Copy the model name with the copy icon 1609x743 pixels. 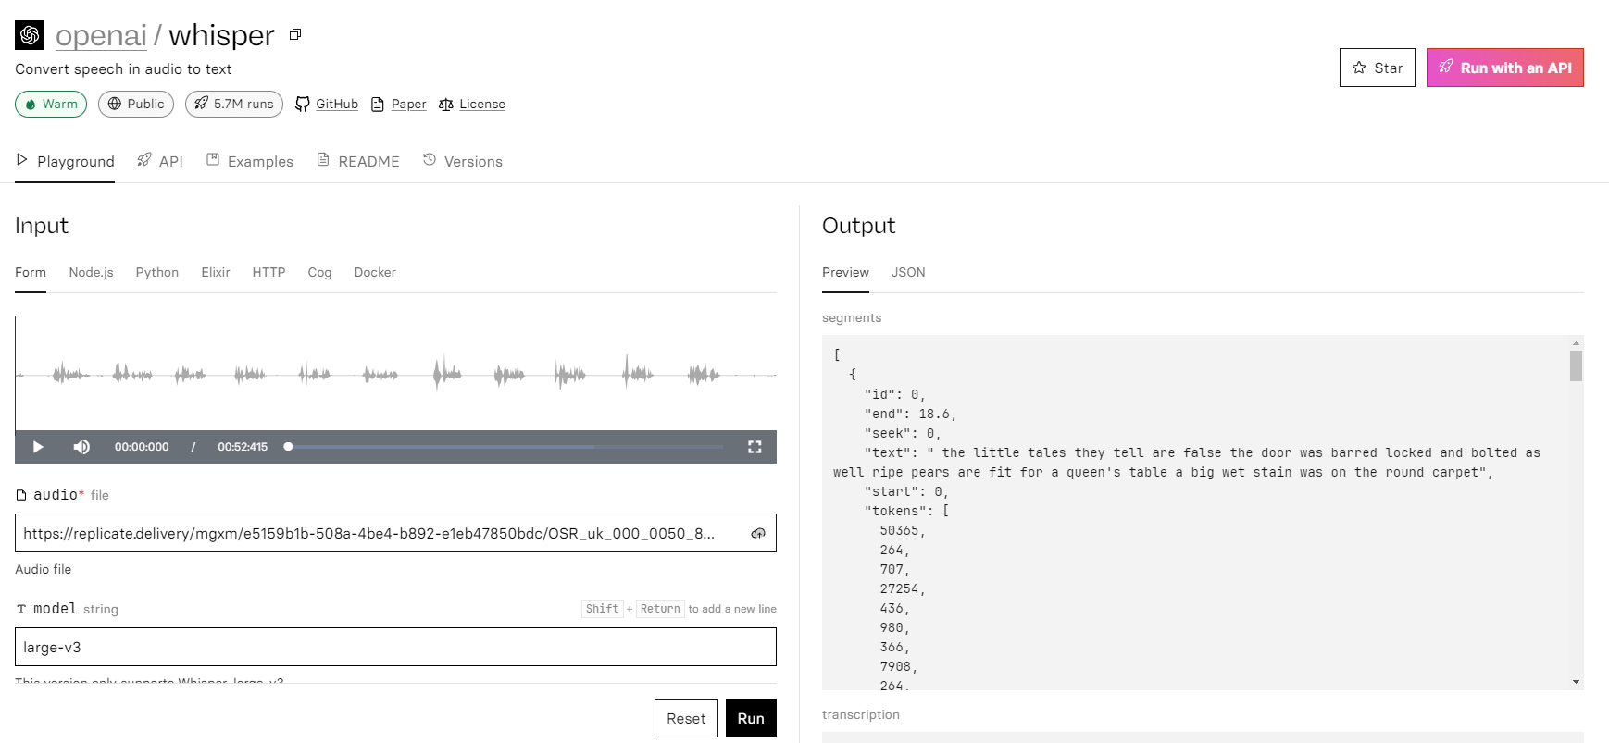(295, 34)
